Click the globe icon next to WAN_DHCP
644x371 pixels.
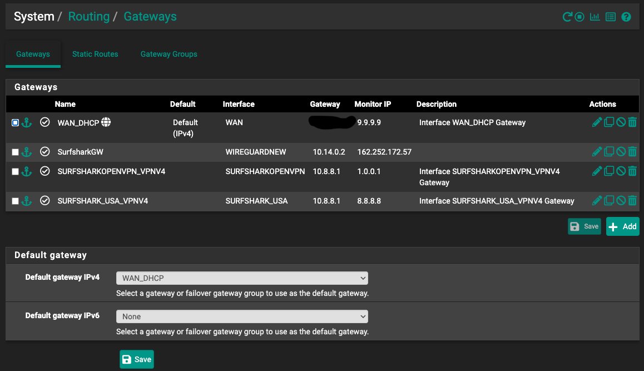coord(106,122)
